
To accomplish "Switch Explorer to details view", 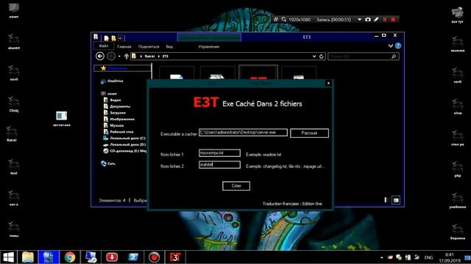I will [386, 200].
